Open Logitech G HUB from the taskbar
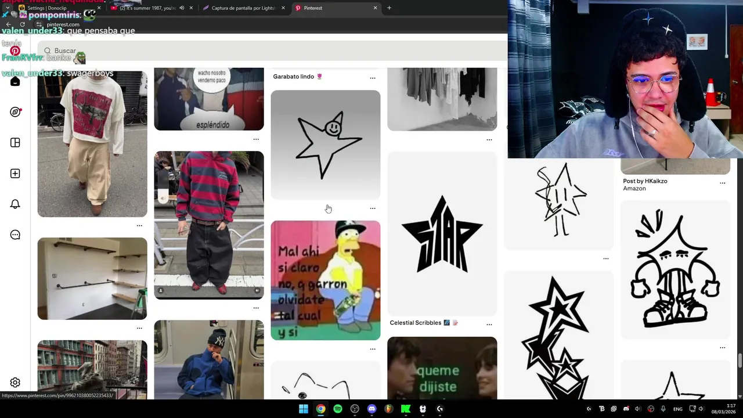Image resolution: width=743 pixels, height=418 pixels. pos(440,409)
